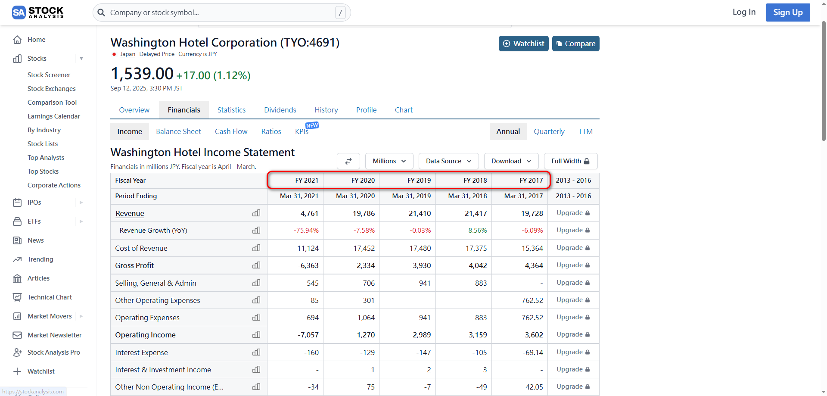Switch to Quarterly period view

pos(549,131)
